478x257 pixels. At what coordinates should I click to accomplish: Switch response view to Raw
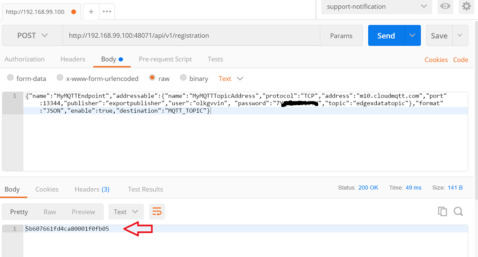pyautogui.click(x=50, y=212)
